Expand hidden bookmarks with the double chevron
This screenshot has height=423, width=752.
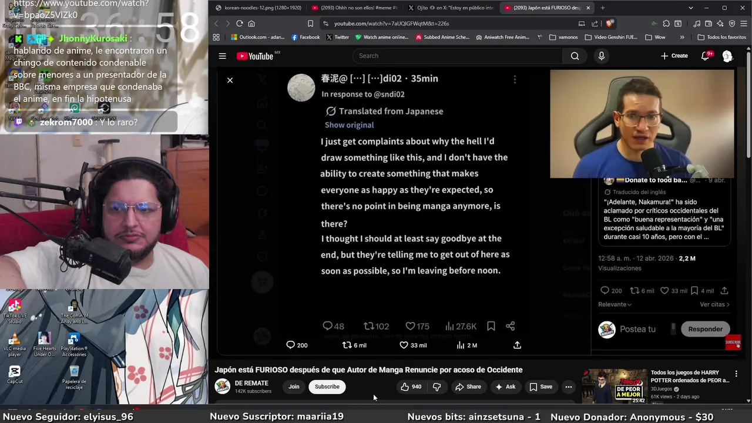pyautogui.click(x=681, y=37)
